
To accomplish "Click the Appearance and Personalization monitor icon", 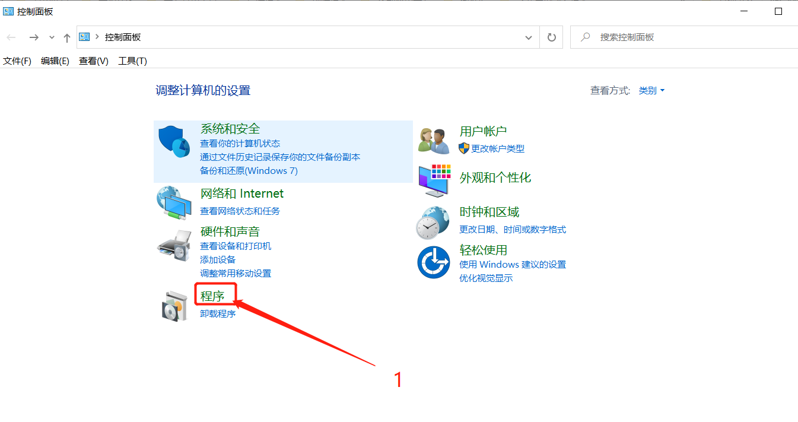I will 435,180.
